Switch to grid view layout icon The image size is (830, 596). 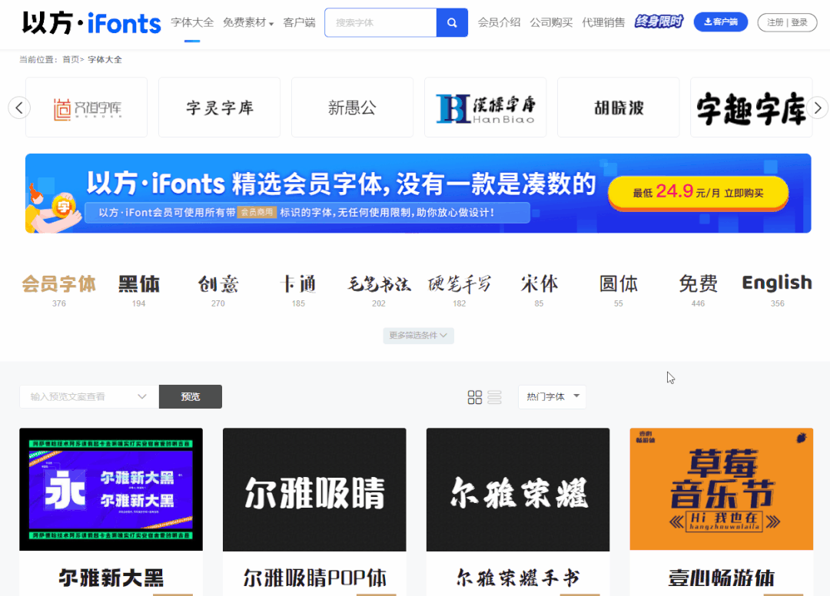tap(475, 397)
